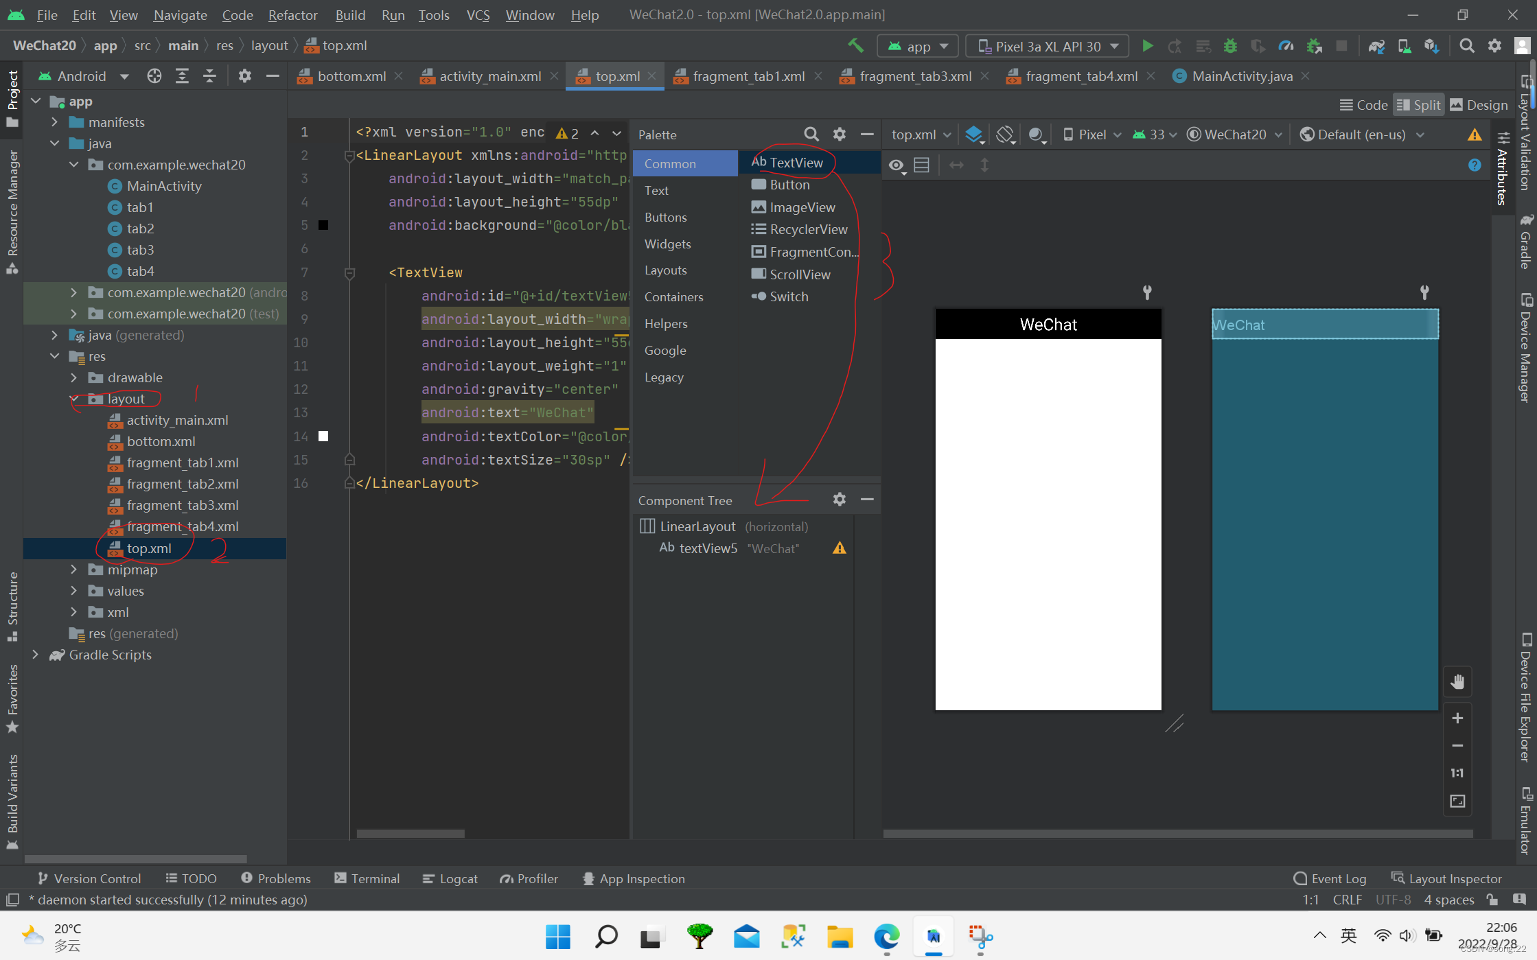Click the black color swatch on line 5

click(323, 225)
